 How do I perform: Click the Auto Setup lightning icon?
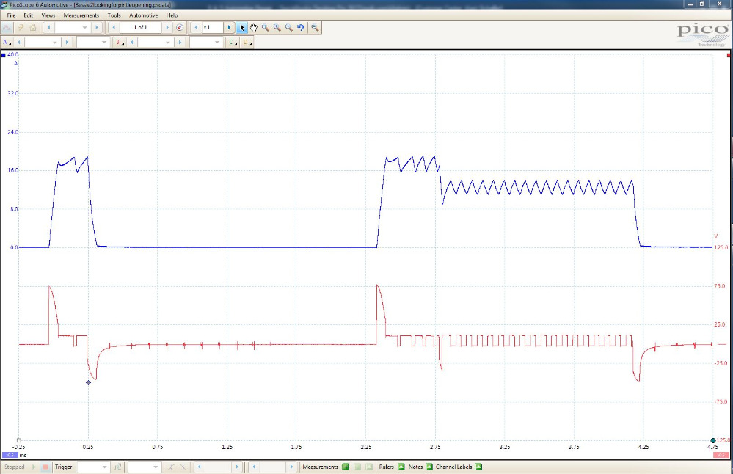click(x=21, y=28)
